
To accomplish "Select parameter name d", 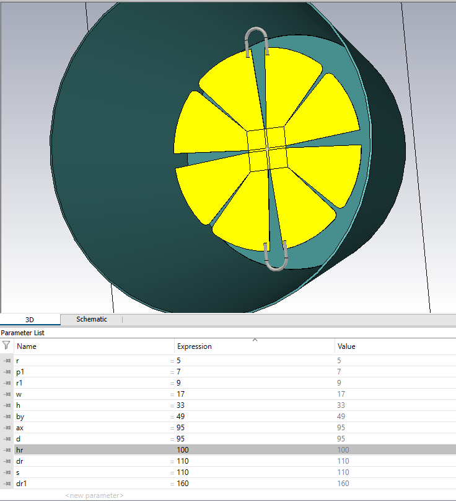I will [x=18, y=439].
